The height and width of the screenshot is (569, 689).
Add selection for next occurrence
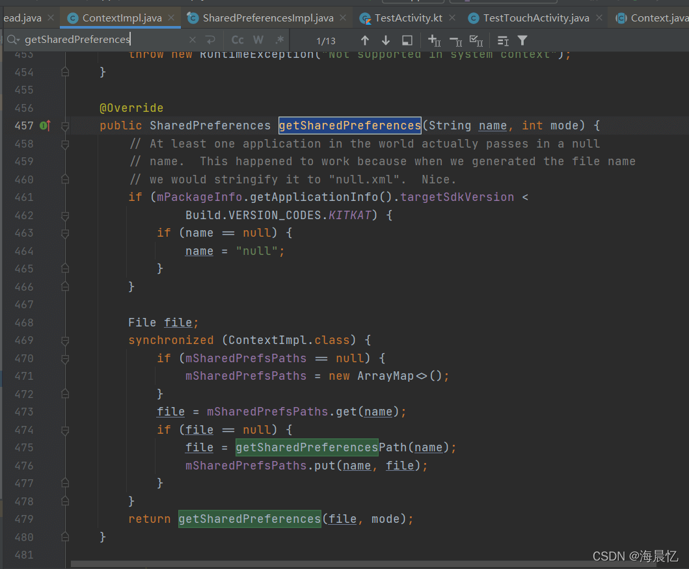click(x=434, y=40)
